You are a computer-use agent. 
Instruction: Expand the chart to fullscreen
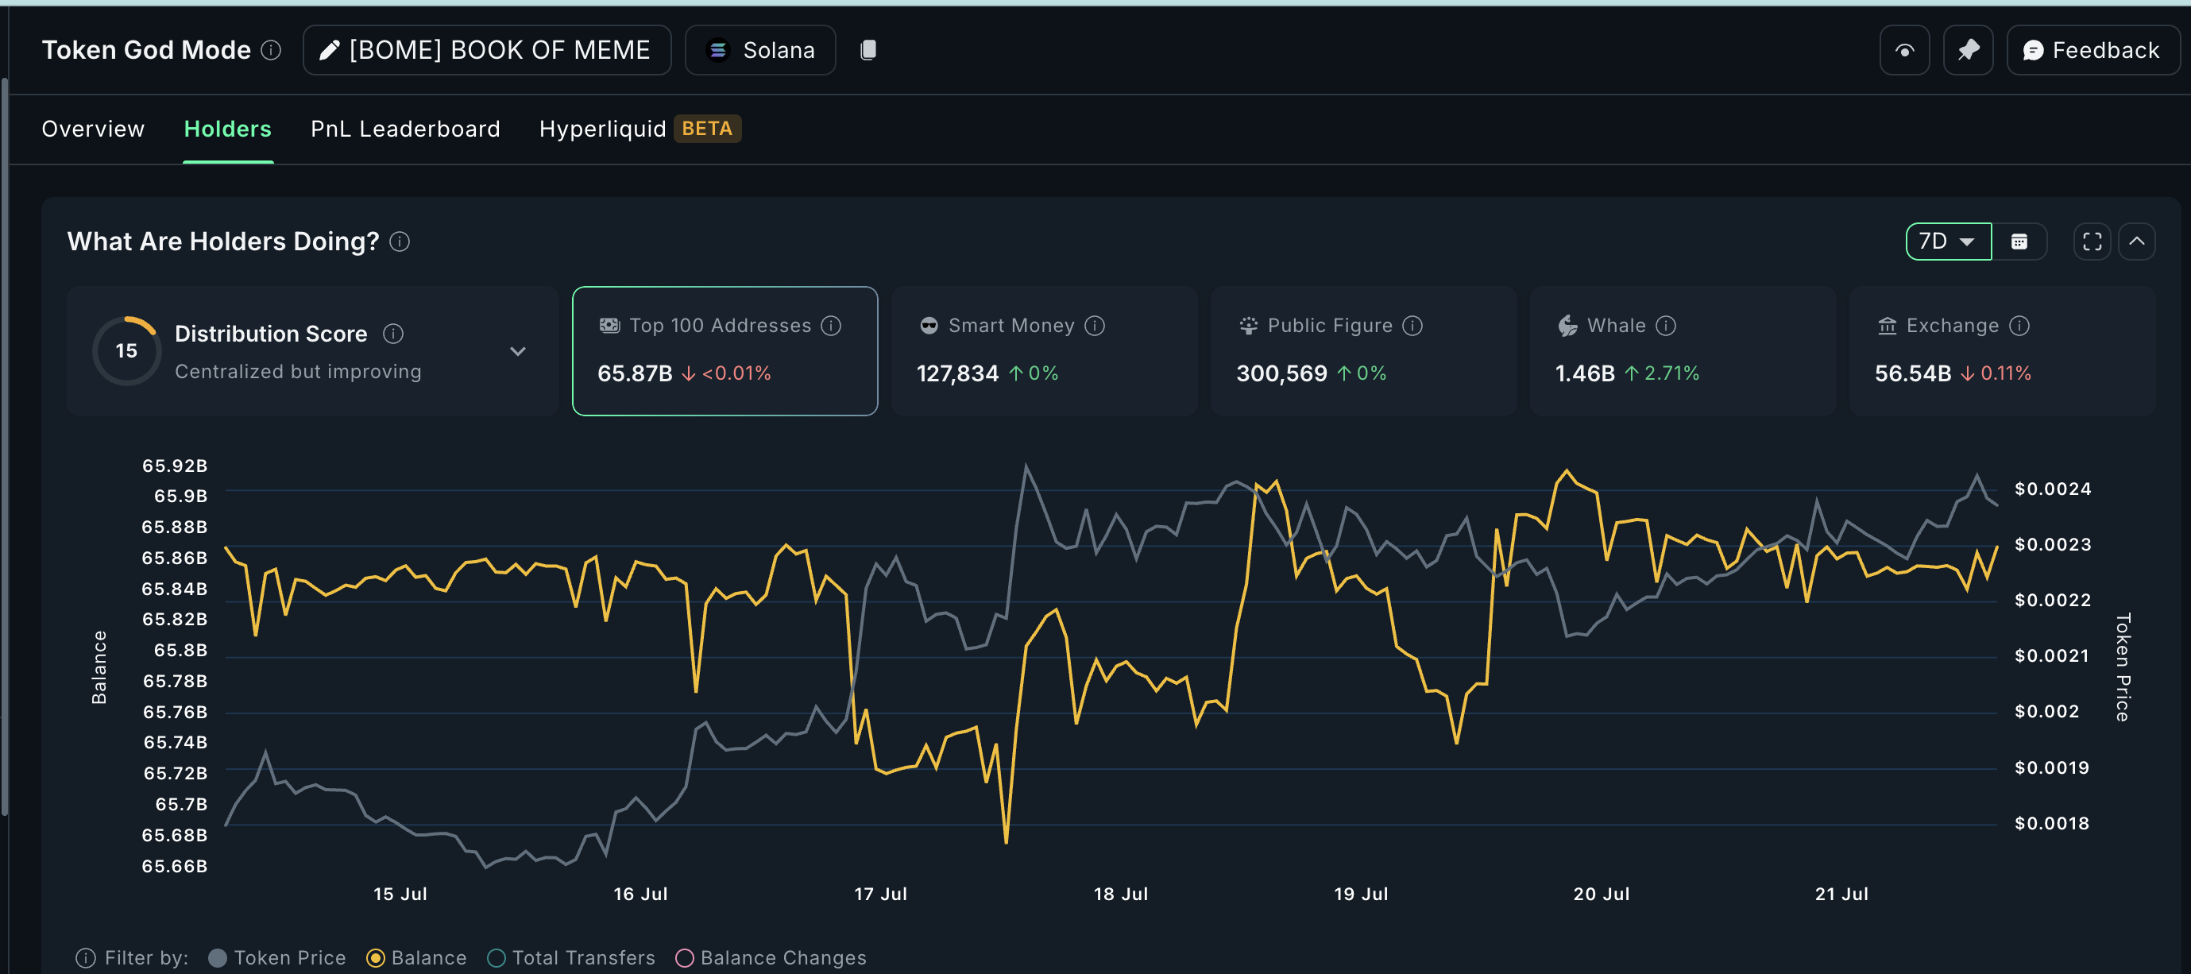(x=2092, y=241)
